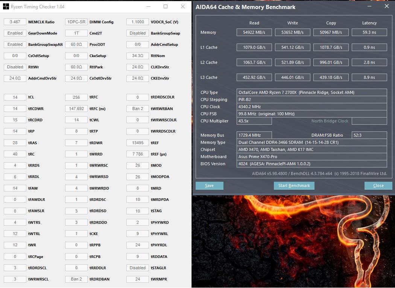Click the tWTRL value 12
The height and width of the screenshot is (288, 395).
tap(15, 234)
